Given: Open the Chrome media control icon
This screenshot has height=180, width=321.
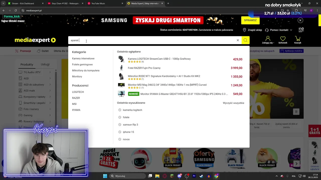Looking at the screenshot, I should [x=305, y=10].
